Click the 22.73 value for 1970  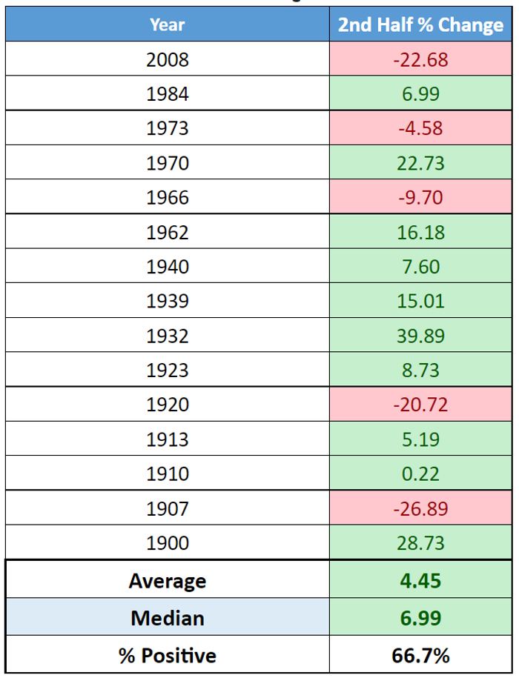pyautogui.click(x=420, y=163)
